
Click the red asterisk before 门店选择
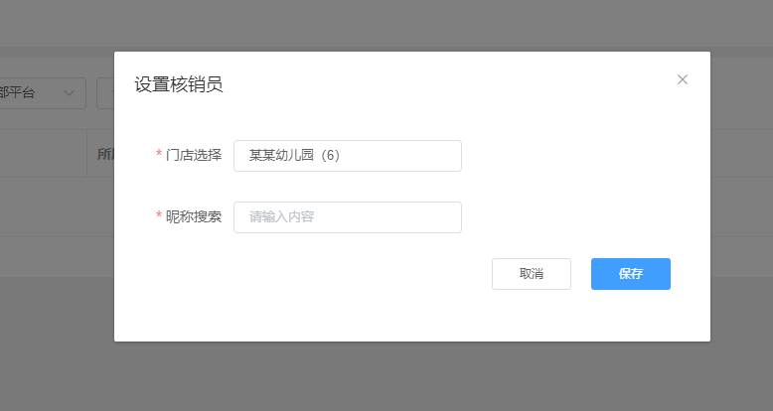159,154
